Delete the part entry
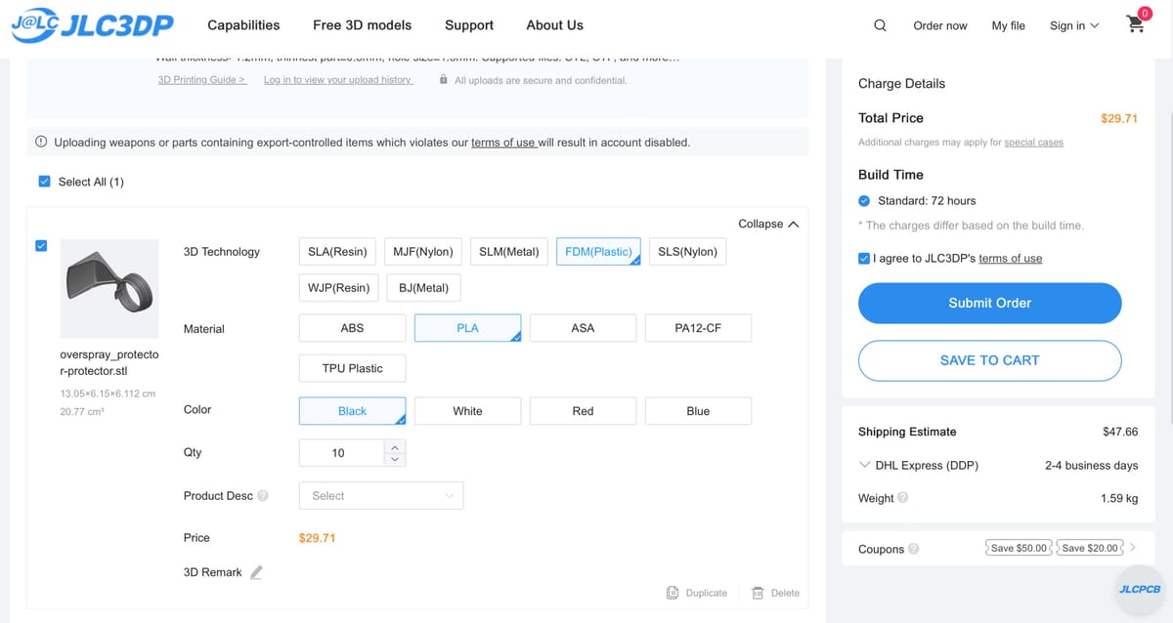The width and height of the screenshot is (1173, 623). [x=775, y=593]
